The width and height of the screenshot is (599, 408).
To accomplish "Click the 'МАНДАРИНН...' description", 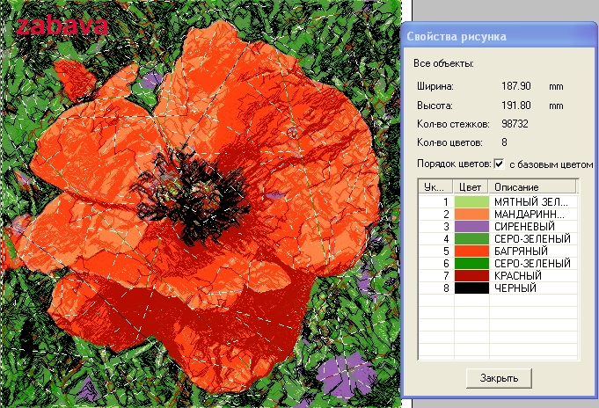I will (530, 214).
